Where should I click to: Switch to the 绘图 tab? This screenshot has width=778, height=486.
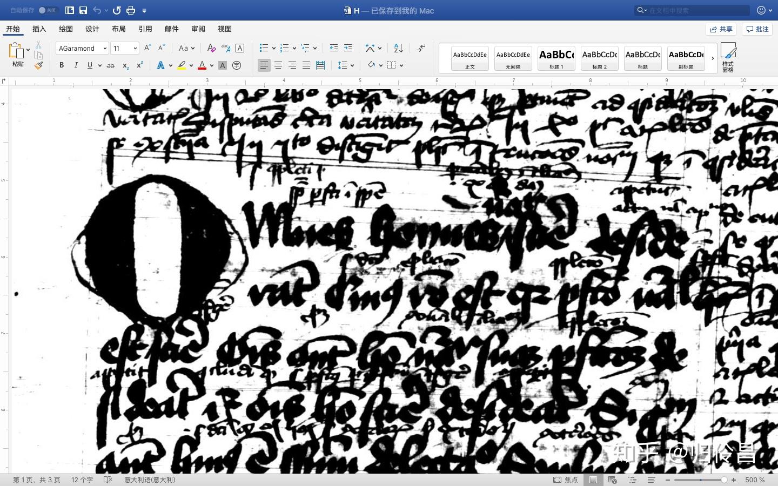(x=66, y=29)
